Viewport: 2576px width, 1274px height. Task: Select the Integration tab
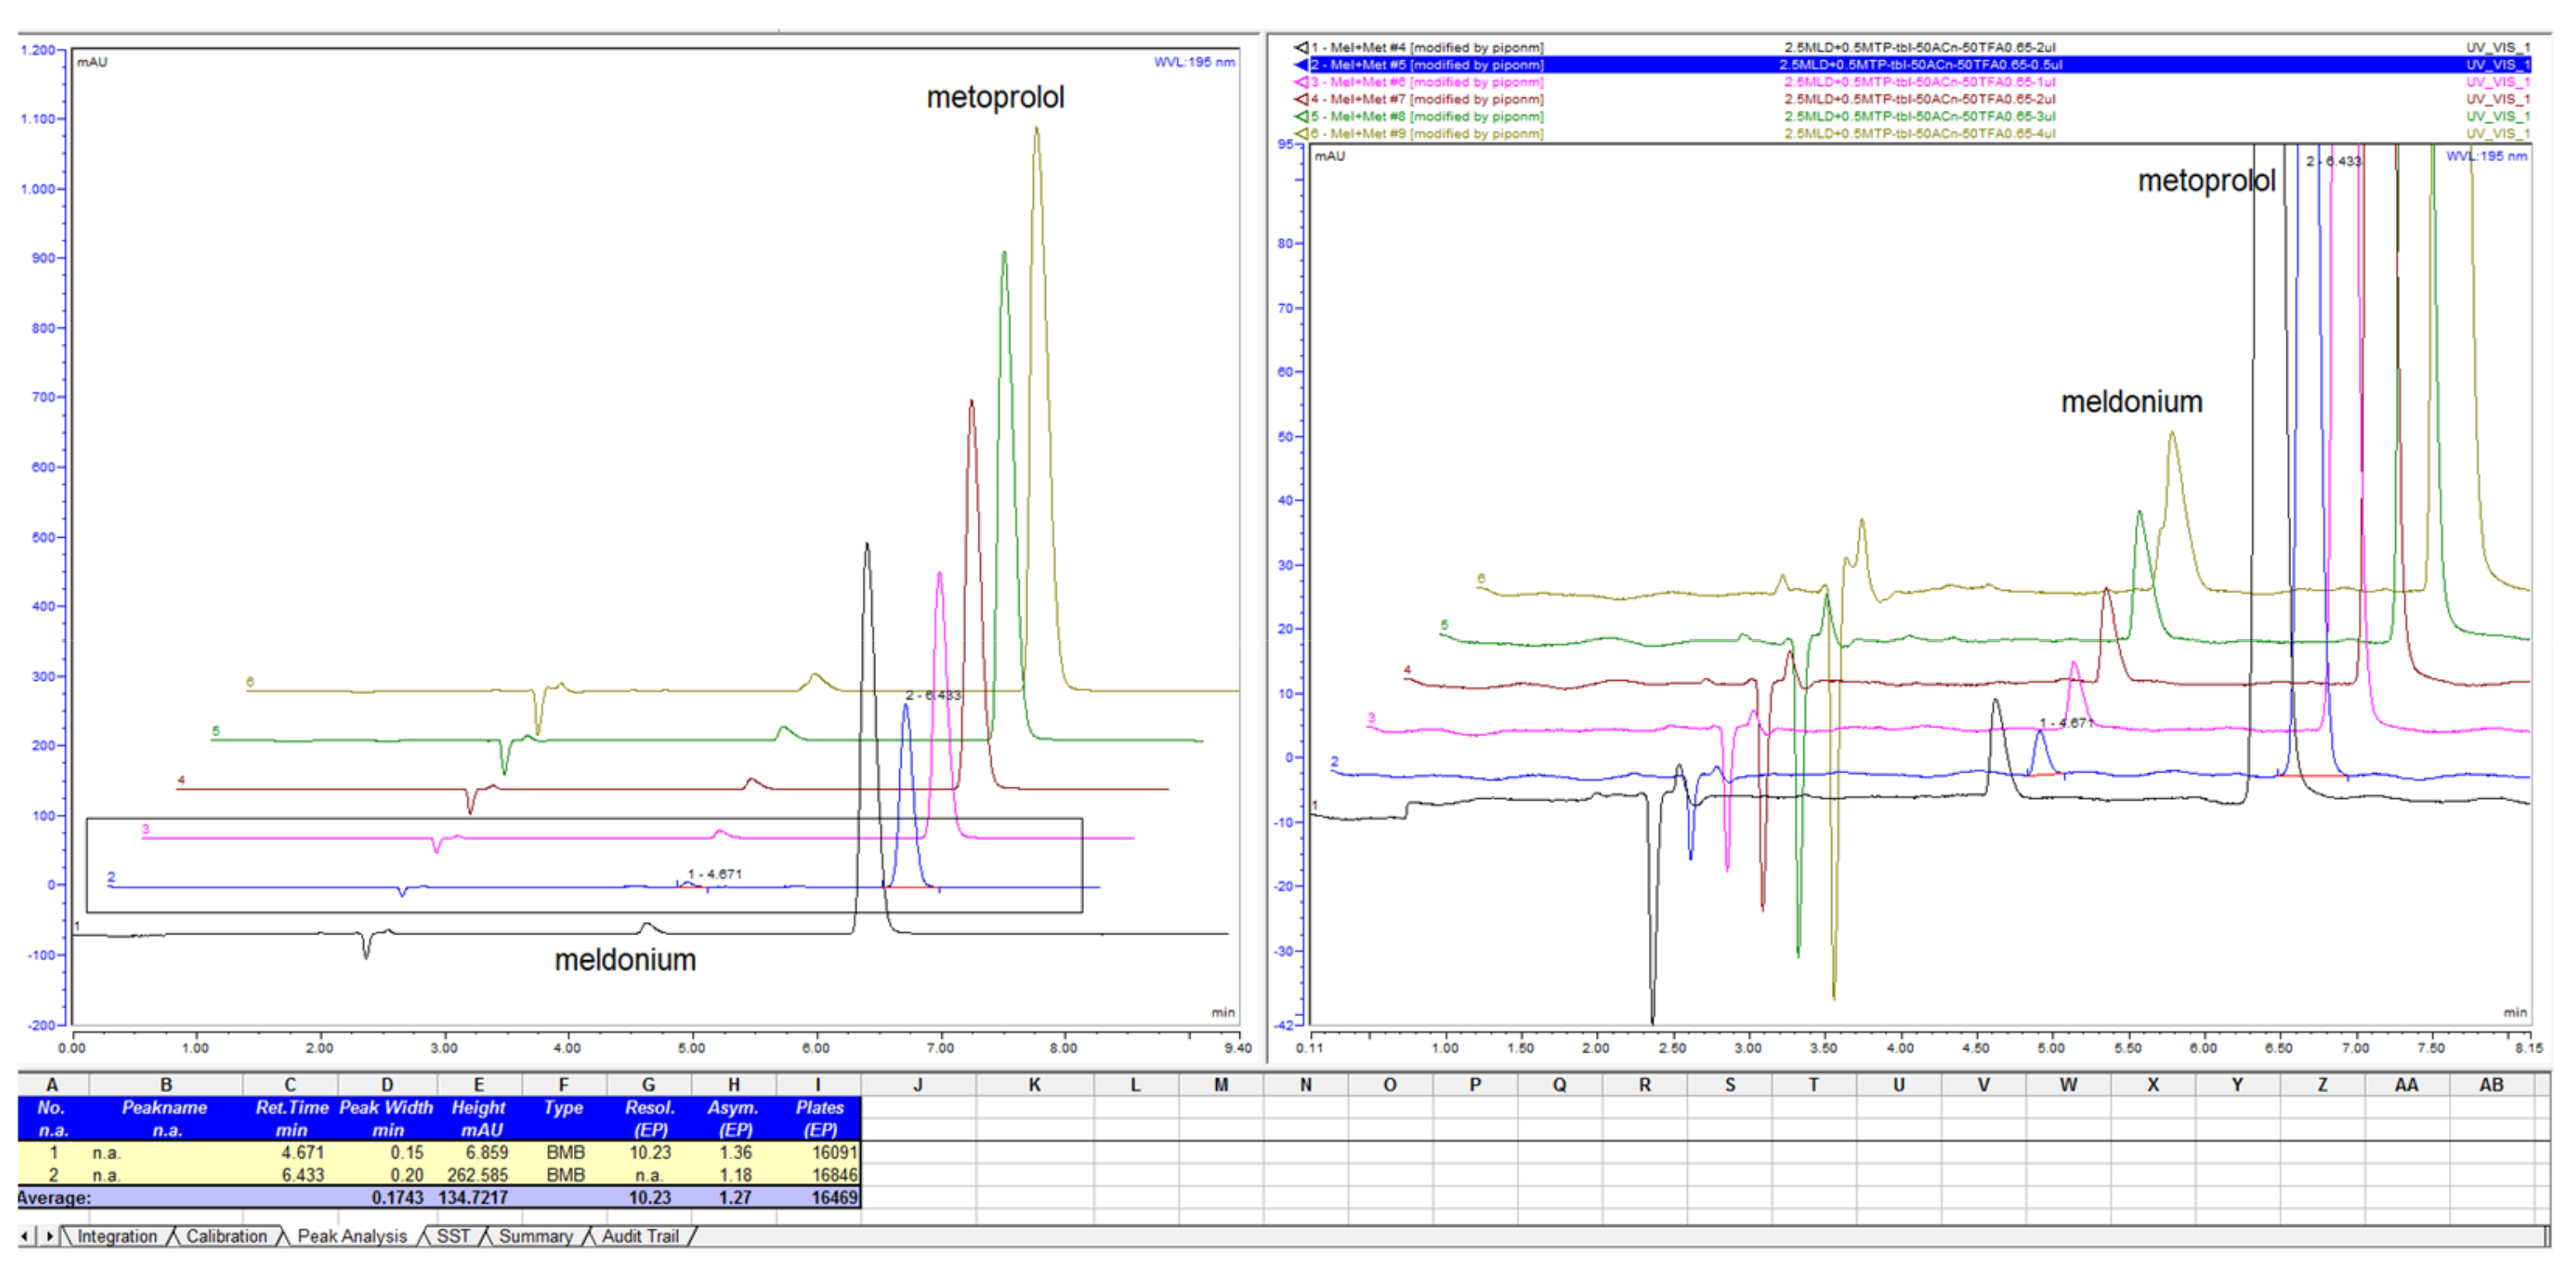pos(118,1236)
